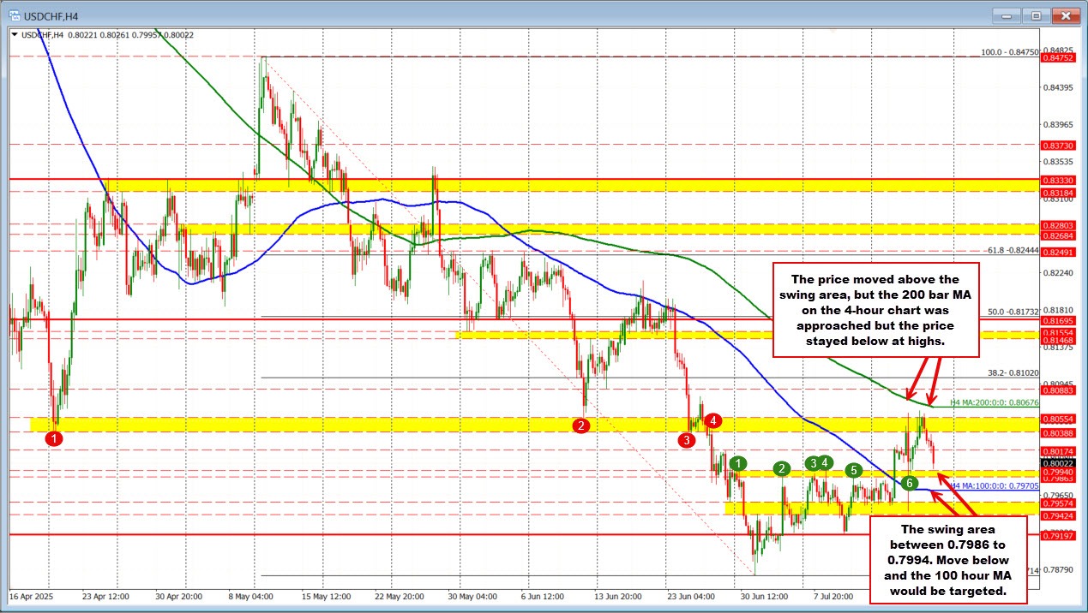
Task: Click the small black triangle beside USDCHF,H4 header
Action: [14, 35]
